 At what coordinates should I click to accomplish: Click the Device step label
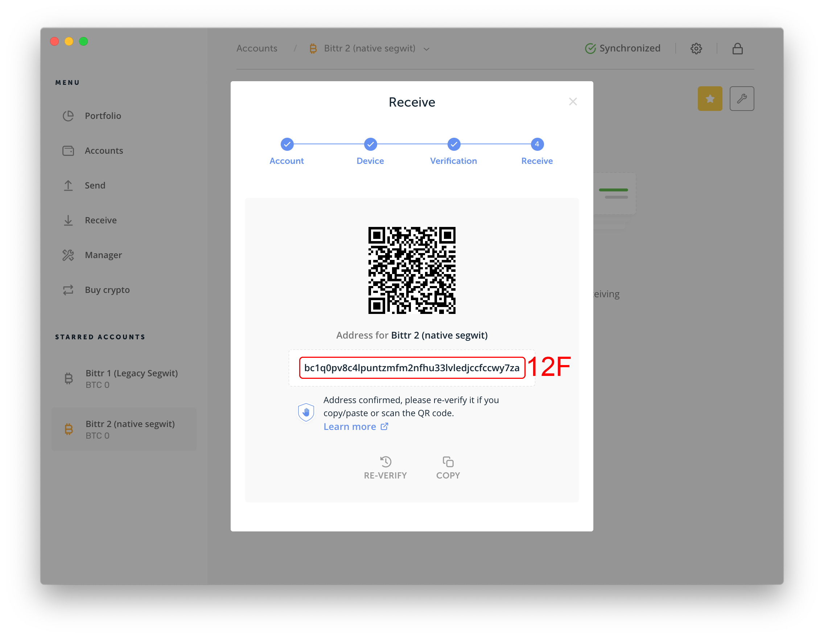point(370,161)
